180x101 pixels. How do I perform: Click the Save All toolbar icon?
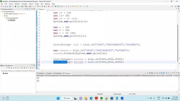click(x=8, y=6)
